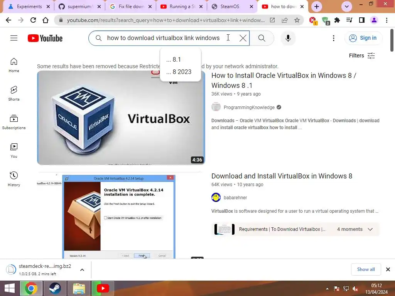Click the red blocker extension icon
Image resolution: width=395 pixels, height=296 pixels.
click(313, 21)
